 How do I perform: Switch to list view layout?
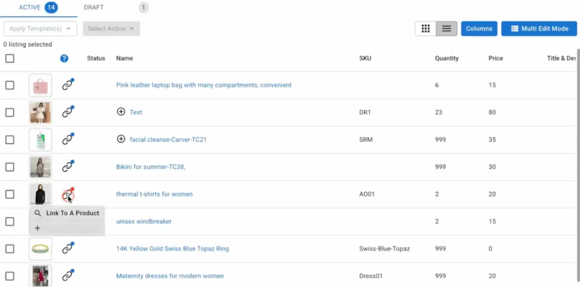[447, 29]
